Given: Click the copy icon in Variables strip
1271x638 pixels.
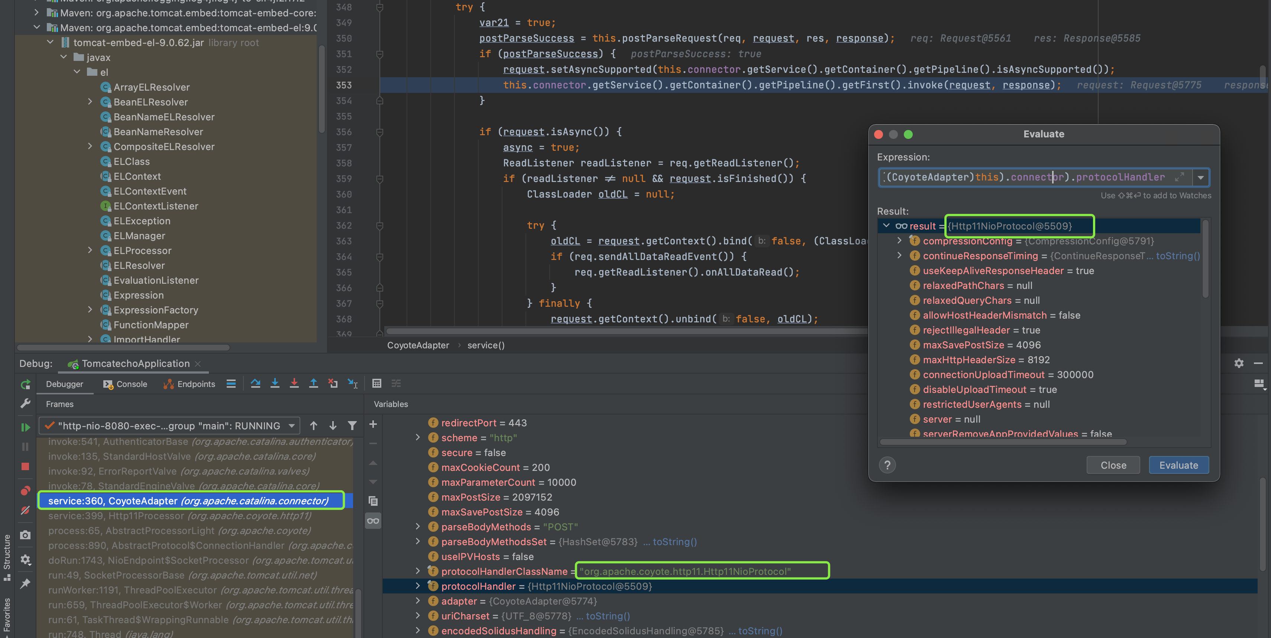Looking at the screenshot, I should coord(373,501).
